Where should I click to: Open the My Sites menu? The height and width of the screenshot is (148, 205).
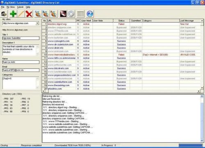click(11, 7)
